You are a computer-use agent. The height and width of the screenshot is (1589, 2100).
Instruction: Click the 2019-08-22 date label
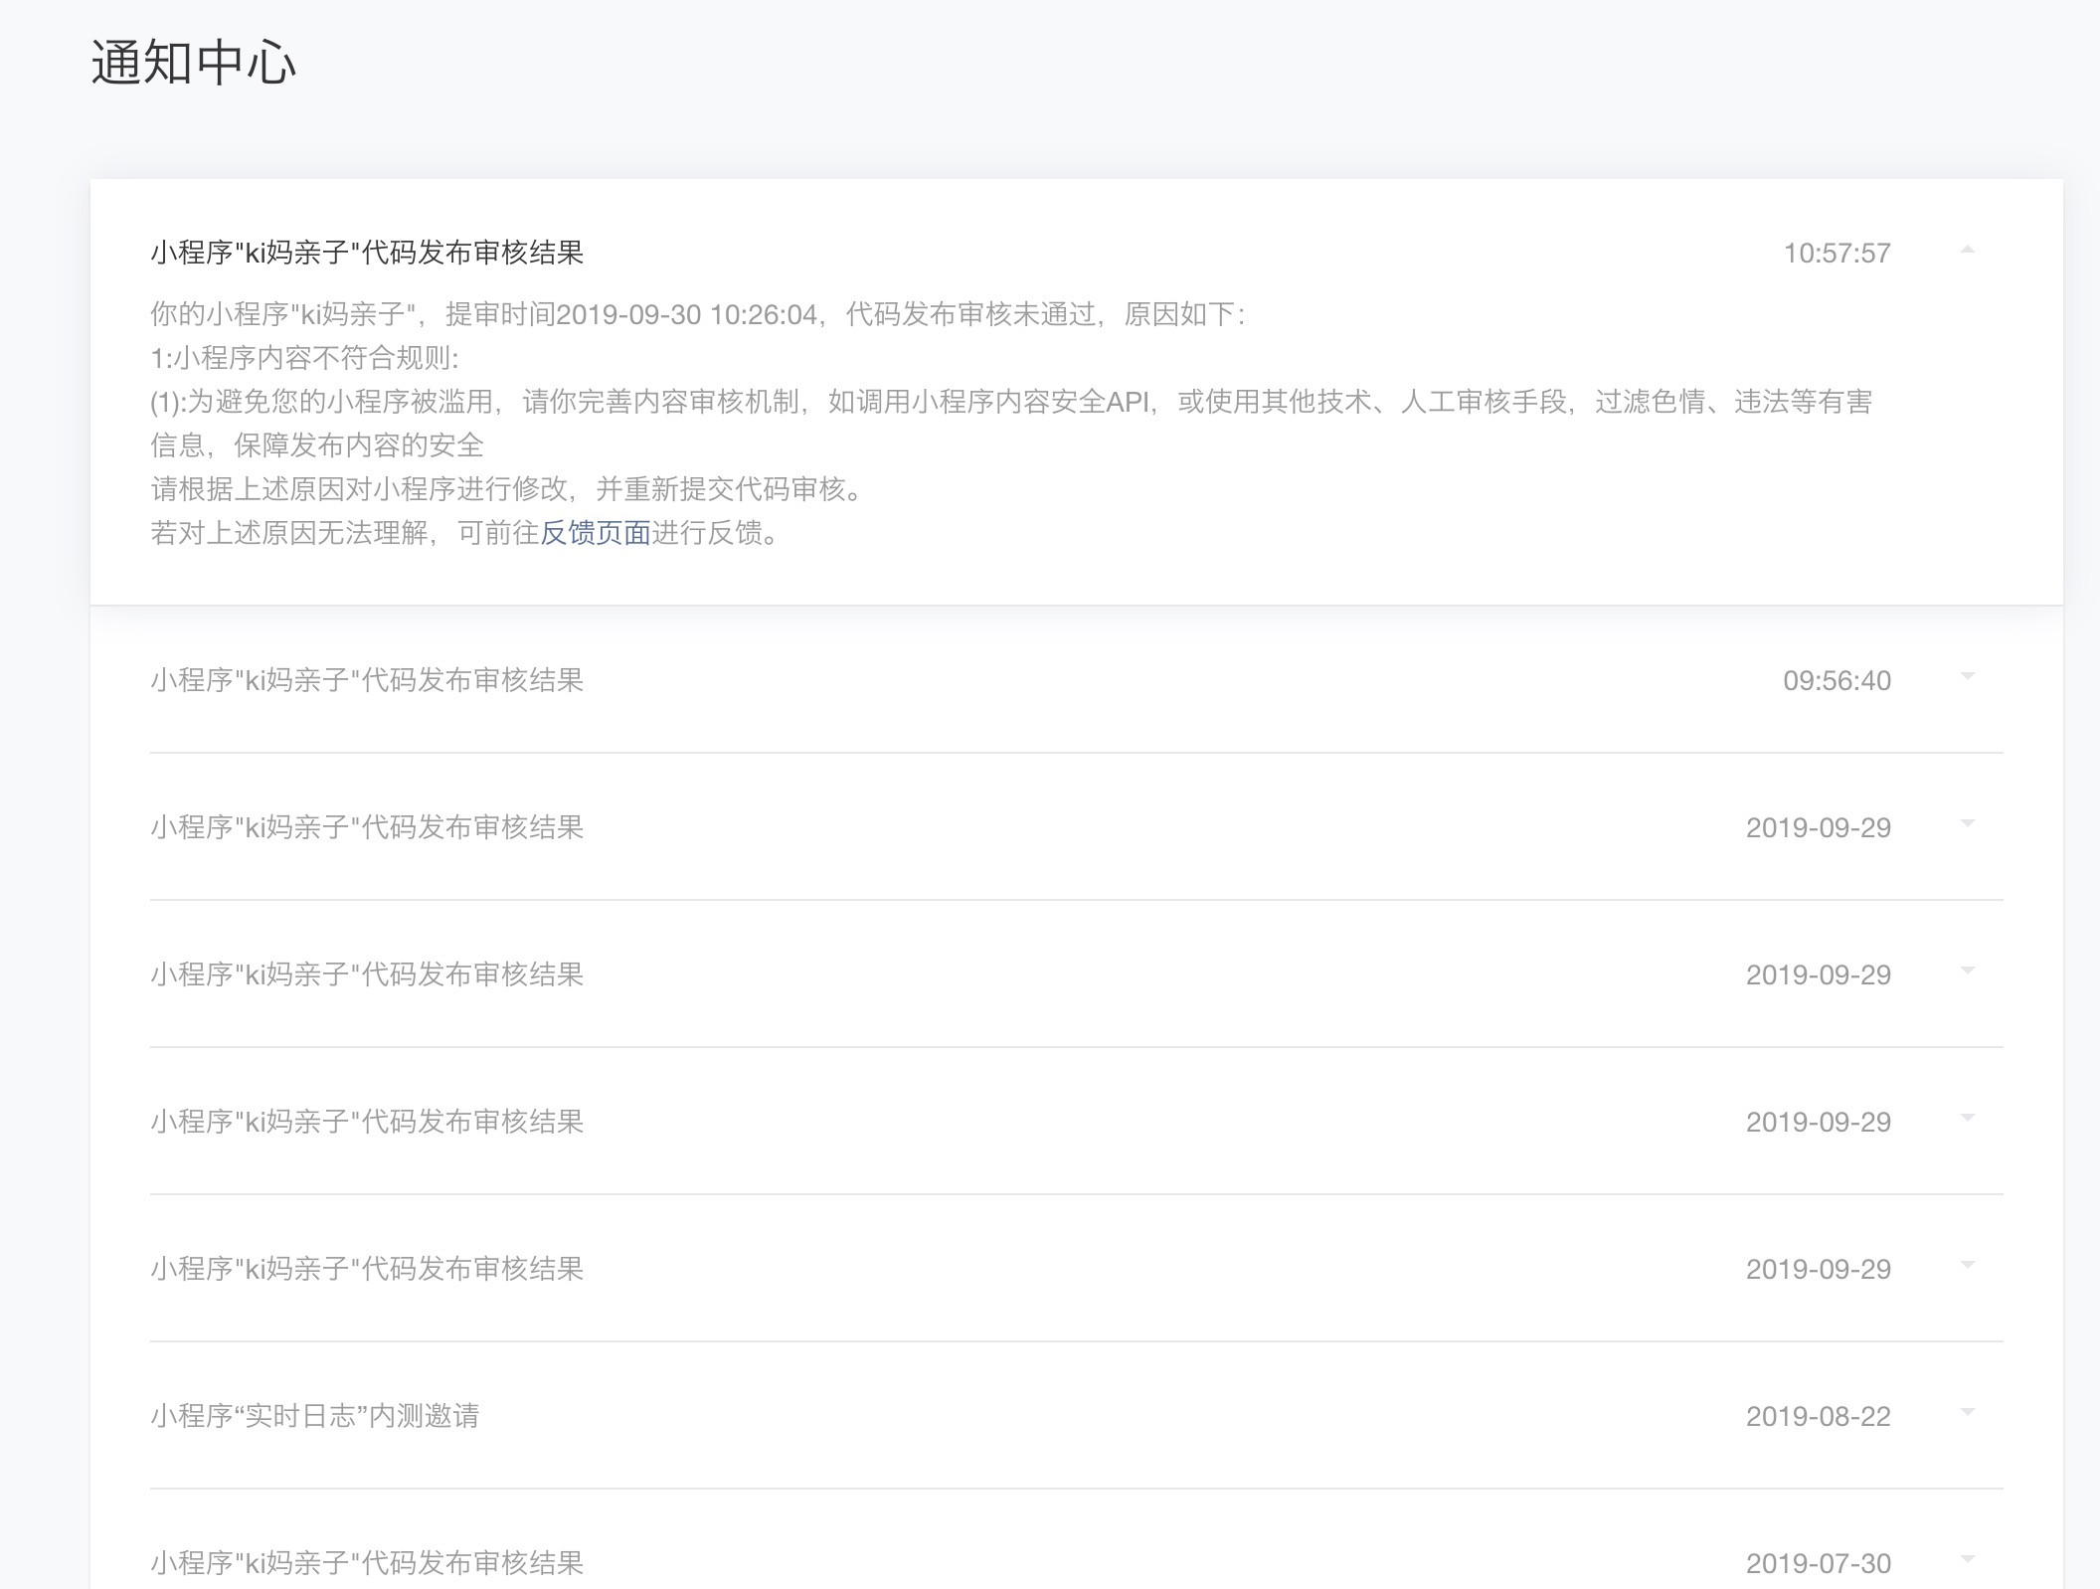1818,1417
